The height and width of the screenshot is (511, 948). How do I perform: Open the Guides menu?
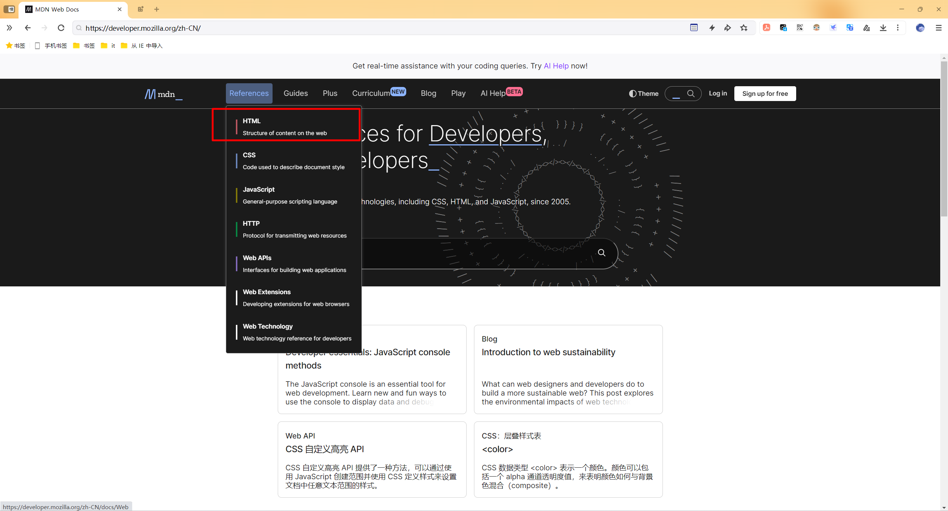coord(296,93)
